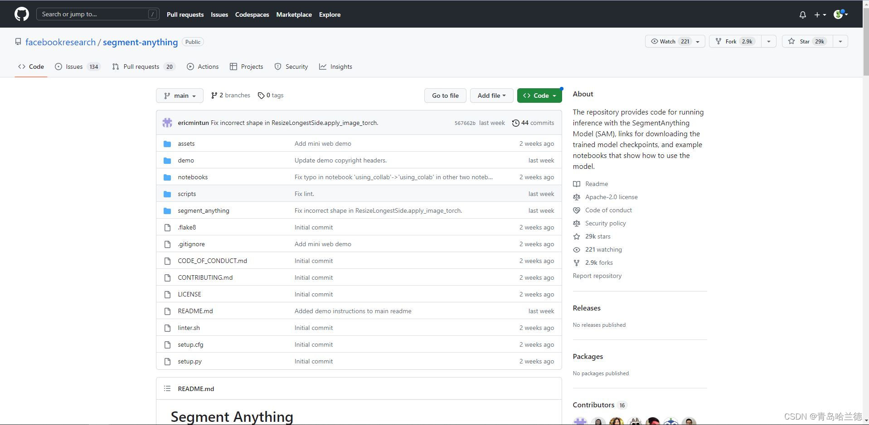
Task: View the 0 tags link
Action: tap(271, 95)
